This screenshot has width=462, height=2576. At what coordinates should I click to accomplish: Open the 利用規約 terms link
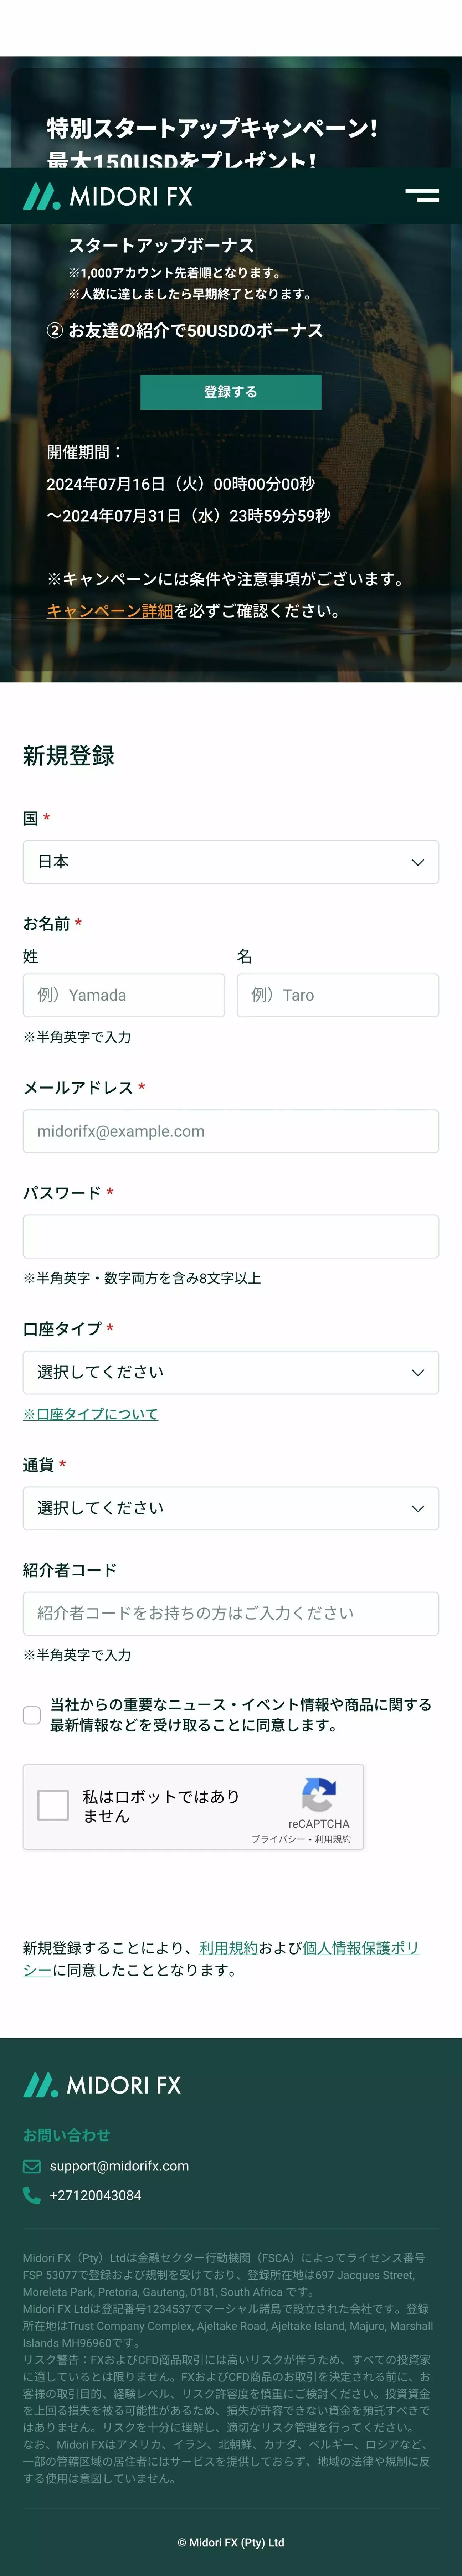coord(228,1948)
